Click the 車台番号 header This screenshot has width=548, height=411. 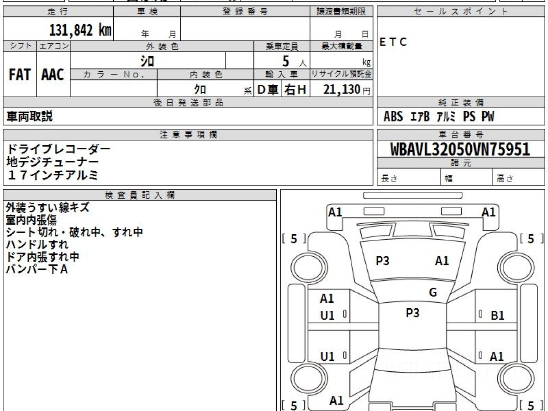[x=461, y=135]
